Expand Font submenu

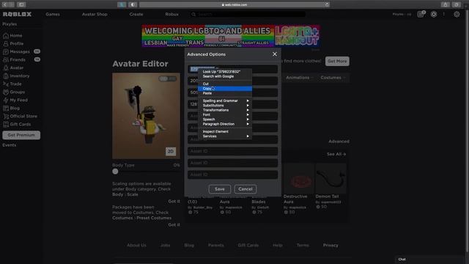coord(225,114)
